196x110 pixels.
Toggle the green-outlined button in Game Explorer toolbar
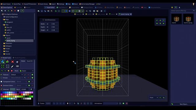tap(22, 11)
